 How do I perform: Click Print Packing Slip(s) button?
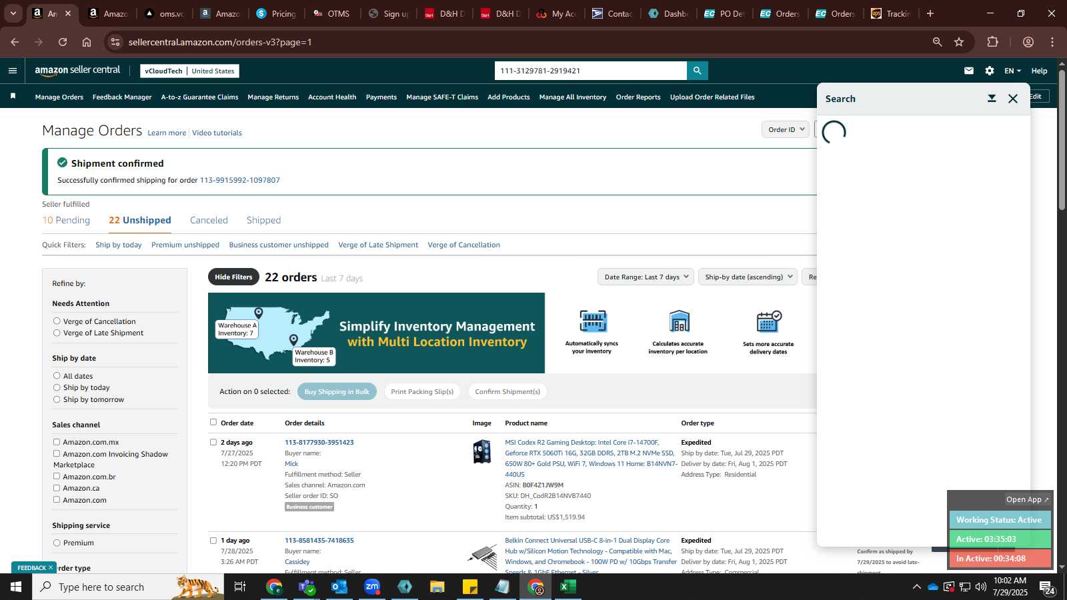(422, 391)
